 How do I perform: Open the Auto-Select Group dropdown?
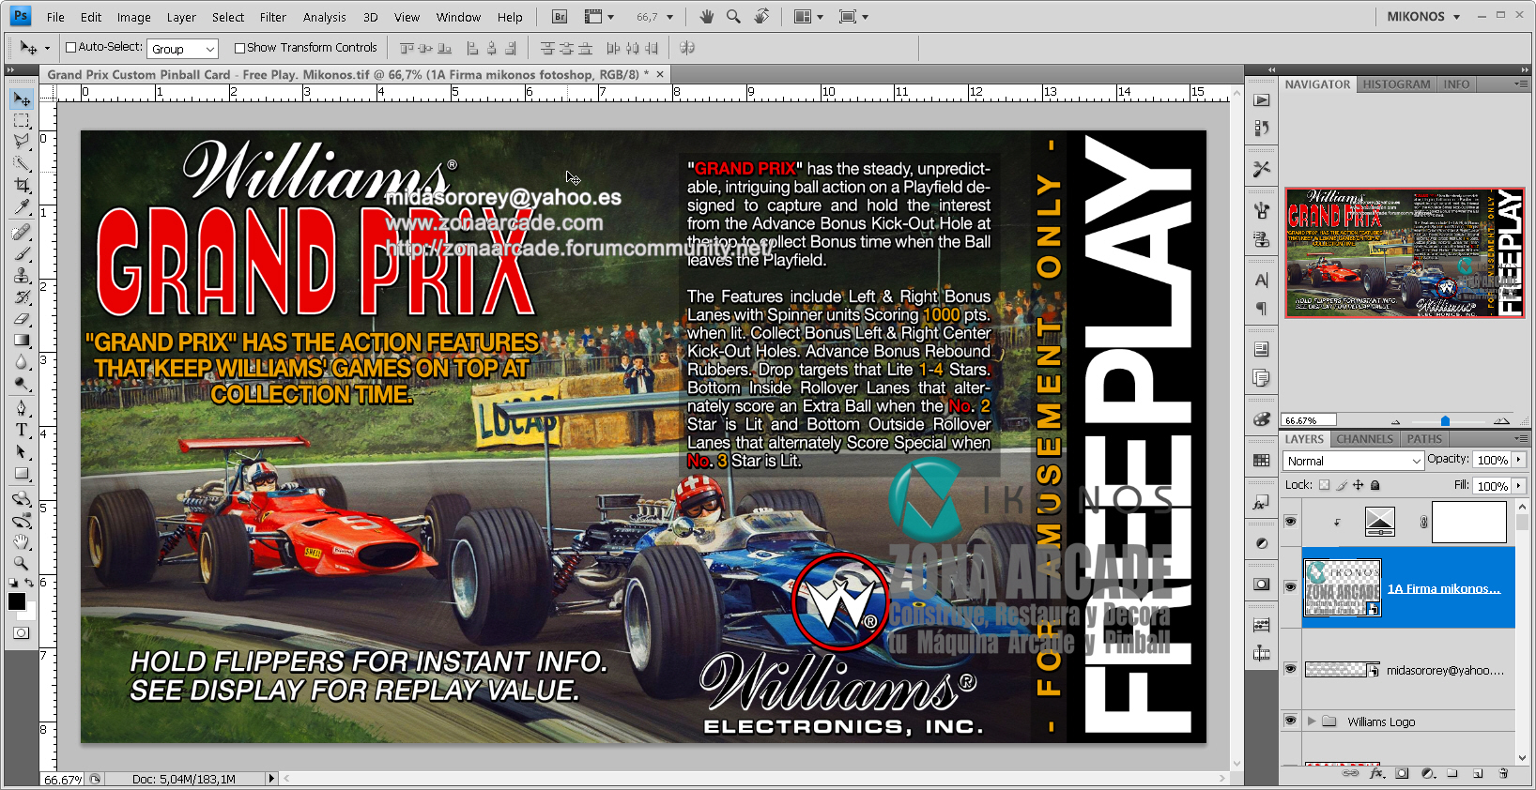(182, 49)
